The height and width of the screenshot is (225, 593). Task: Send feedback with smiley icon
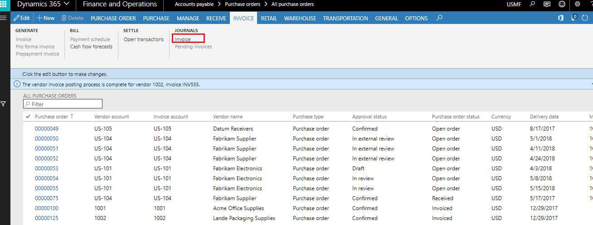point(562,4)
